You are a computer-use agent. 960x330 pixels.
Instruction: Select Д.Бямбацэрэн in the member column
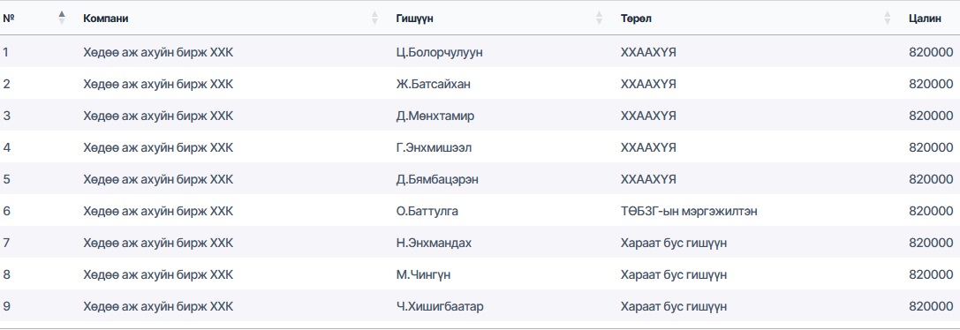click(437, 179)
